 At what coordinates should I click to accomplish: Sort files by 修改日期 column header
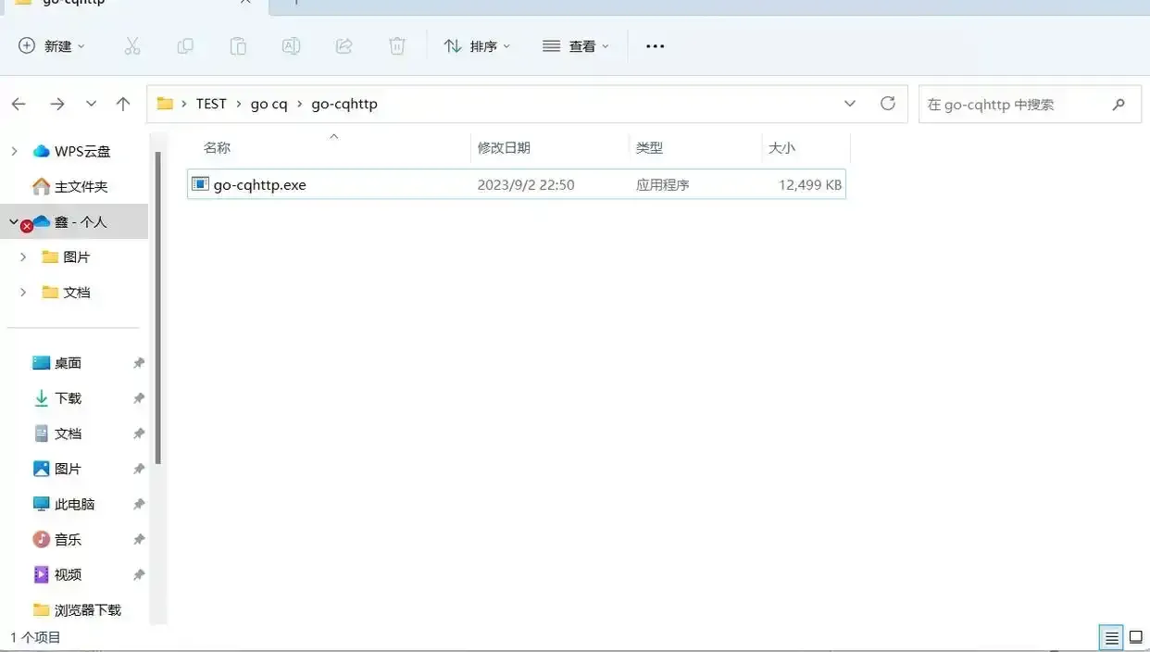(504, 148)
